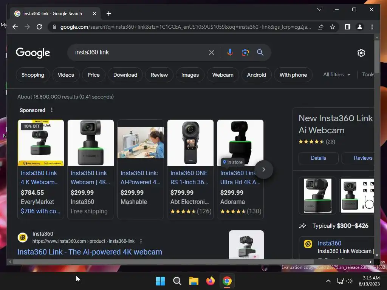Click the $706 with code offer text
Screen dimensions: 387x290
[40, 211]
